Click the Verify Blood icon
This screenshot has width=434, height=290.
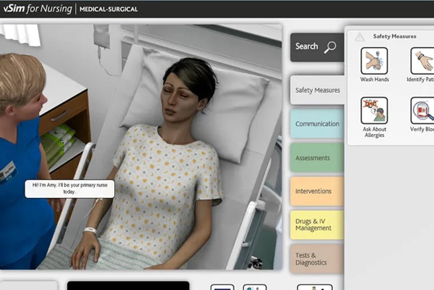pyautogui.click(x=422, y=111)
